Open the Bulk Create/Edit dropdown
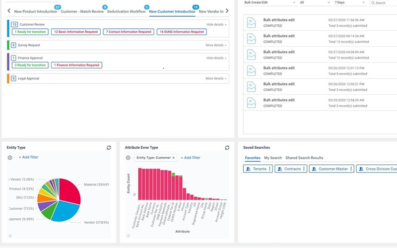Image resolution: width=397 pixels, height=248 pixels. (270, 3)
